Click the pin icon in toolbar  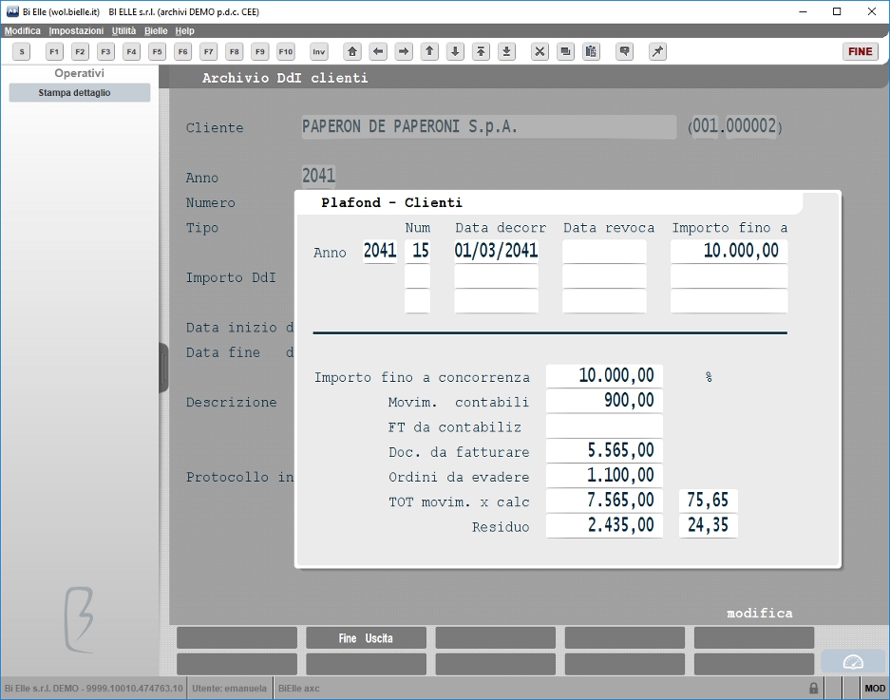tap(658, 51)
